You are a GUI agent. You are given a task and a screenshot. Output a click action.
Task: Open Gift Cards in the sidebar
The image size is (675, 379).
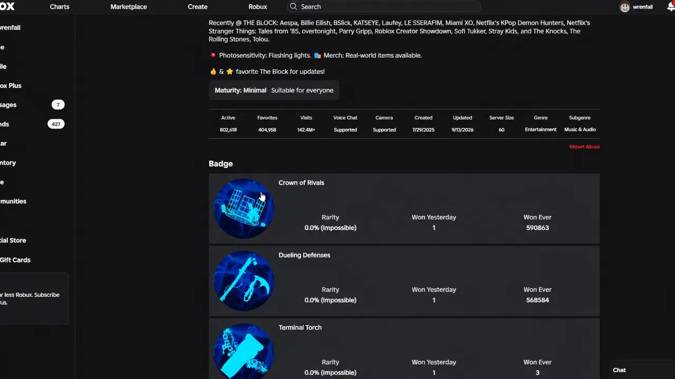15,260
